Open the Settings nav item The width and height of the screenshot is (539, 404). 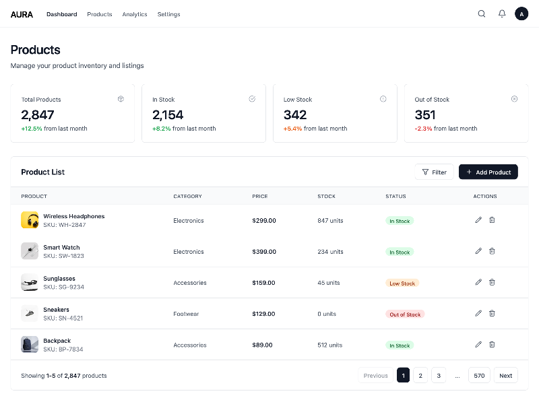point(168,14)
